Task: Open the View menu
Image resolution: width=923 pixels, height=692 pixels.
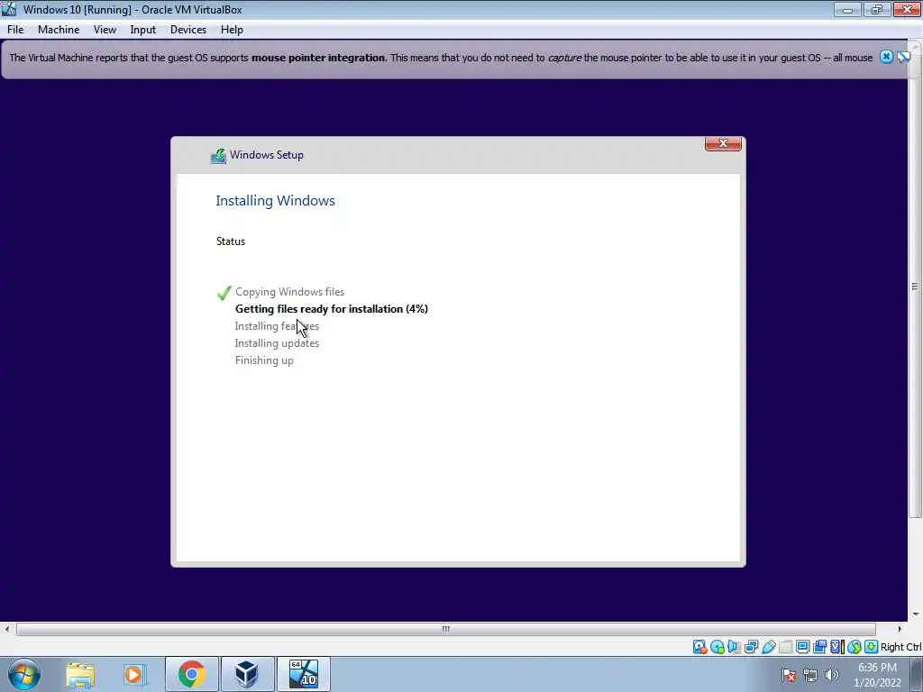Action: pos(105,30)
